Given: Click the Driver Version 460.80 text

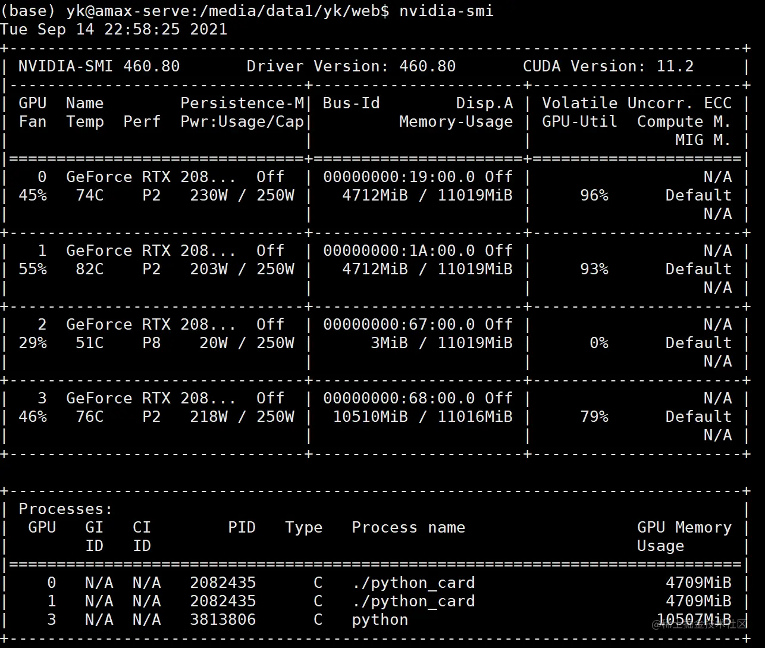Looking at the screenshot, I should [351, 66].
